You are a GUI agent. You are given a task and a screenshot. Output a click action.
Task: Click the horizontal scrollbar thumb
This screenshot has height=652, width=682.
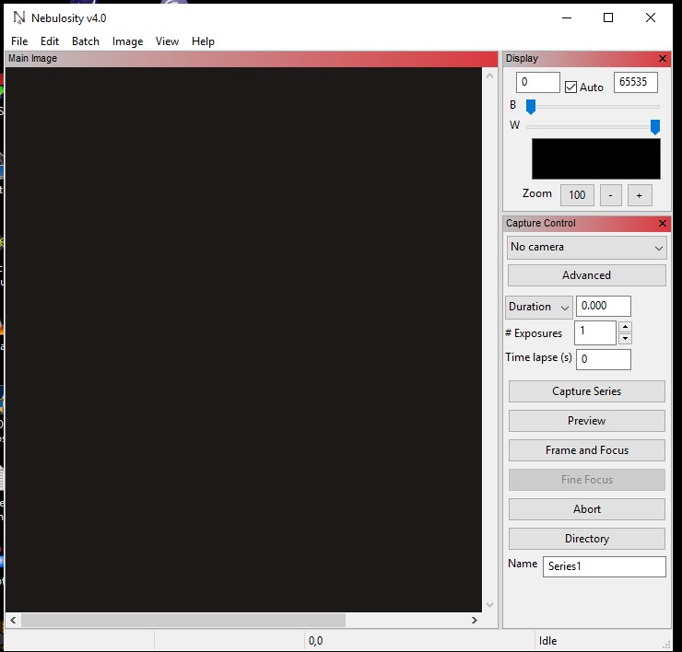coord(183,621)
